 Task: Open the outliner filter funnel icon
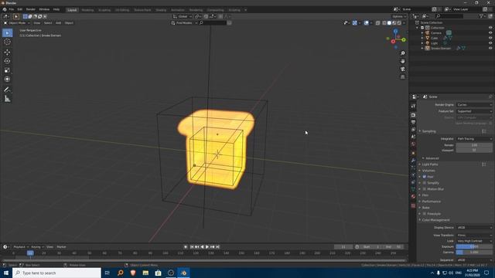pyautogui.click(x=482, y=16)
